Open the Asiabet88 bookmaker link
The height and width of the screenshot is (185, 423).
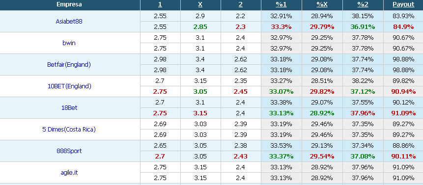pos(69,22)
